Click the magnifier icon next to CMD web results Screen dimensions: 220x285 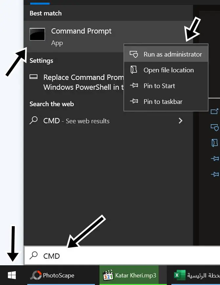coord(33,120)
